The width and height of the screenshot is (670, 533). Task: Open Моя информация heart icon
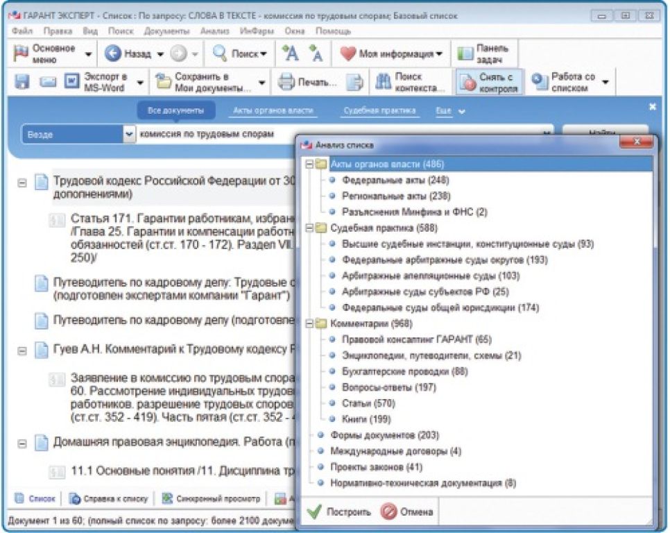coord(347,53)
